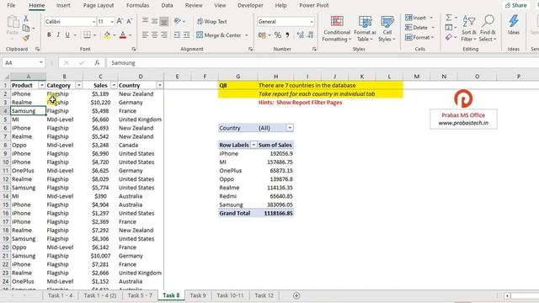
Task: Apply the red Font Color
Action: point(123,35)
